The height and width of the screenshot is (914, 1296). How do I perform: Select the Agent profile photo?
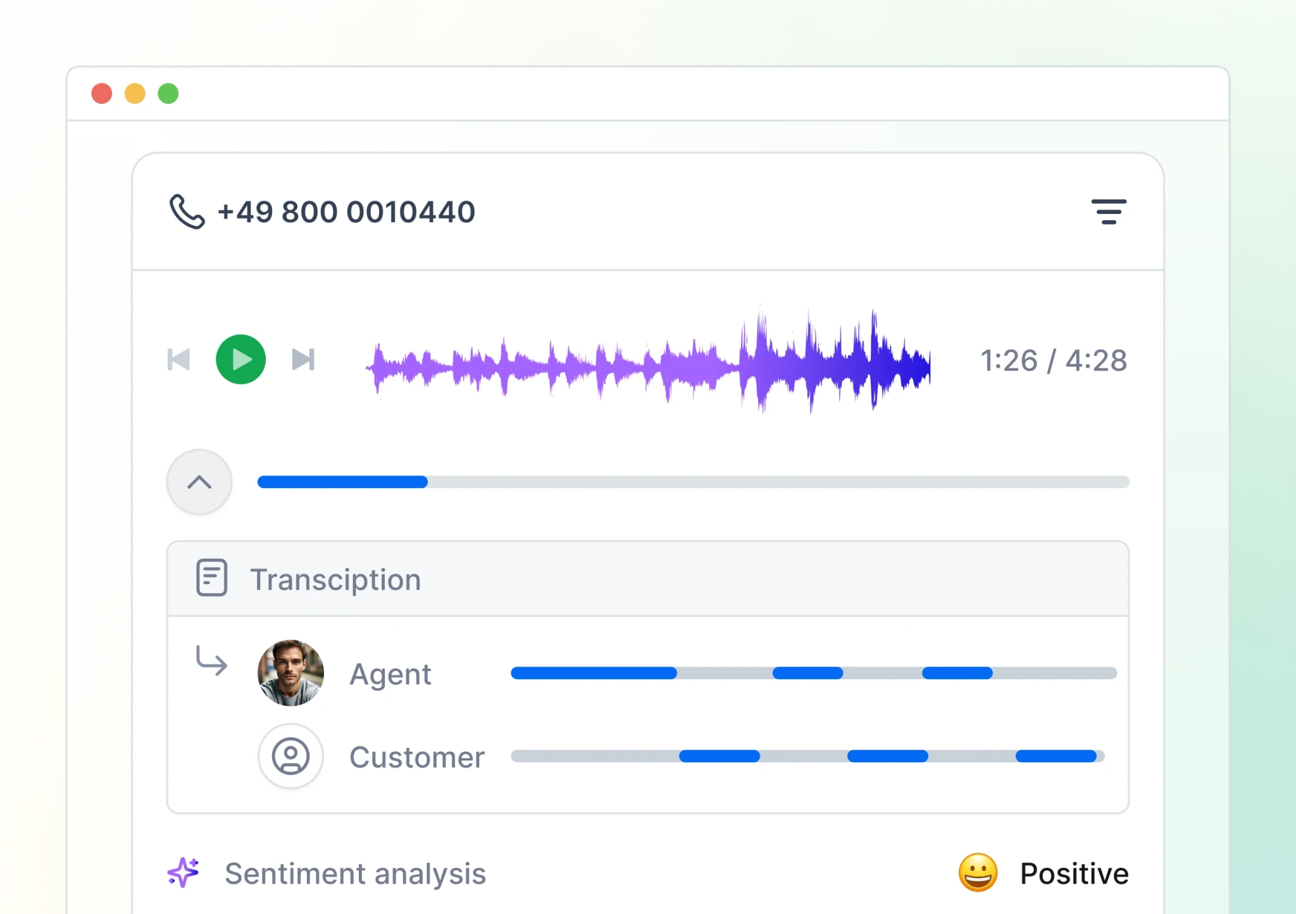pyautogui.click(x=290, y=673)
